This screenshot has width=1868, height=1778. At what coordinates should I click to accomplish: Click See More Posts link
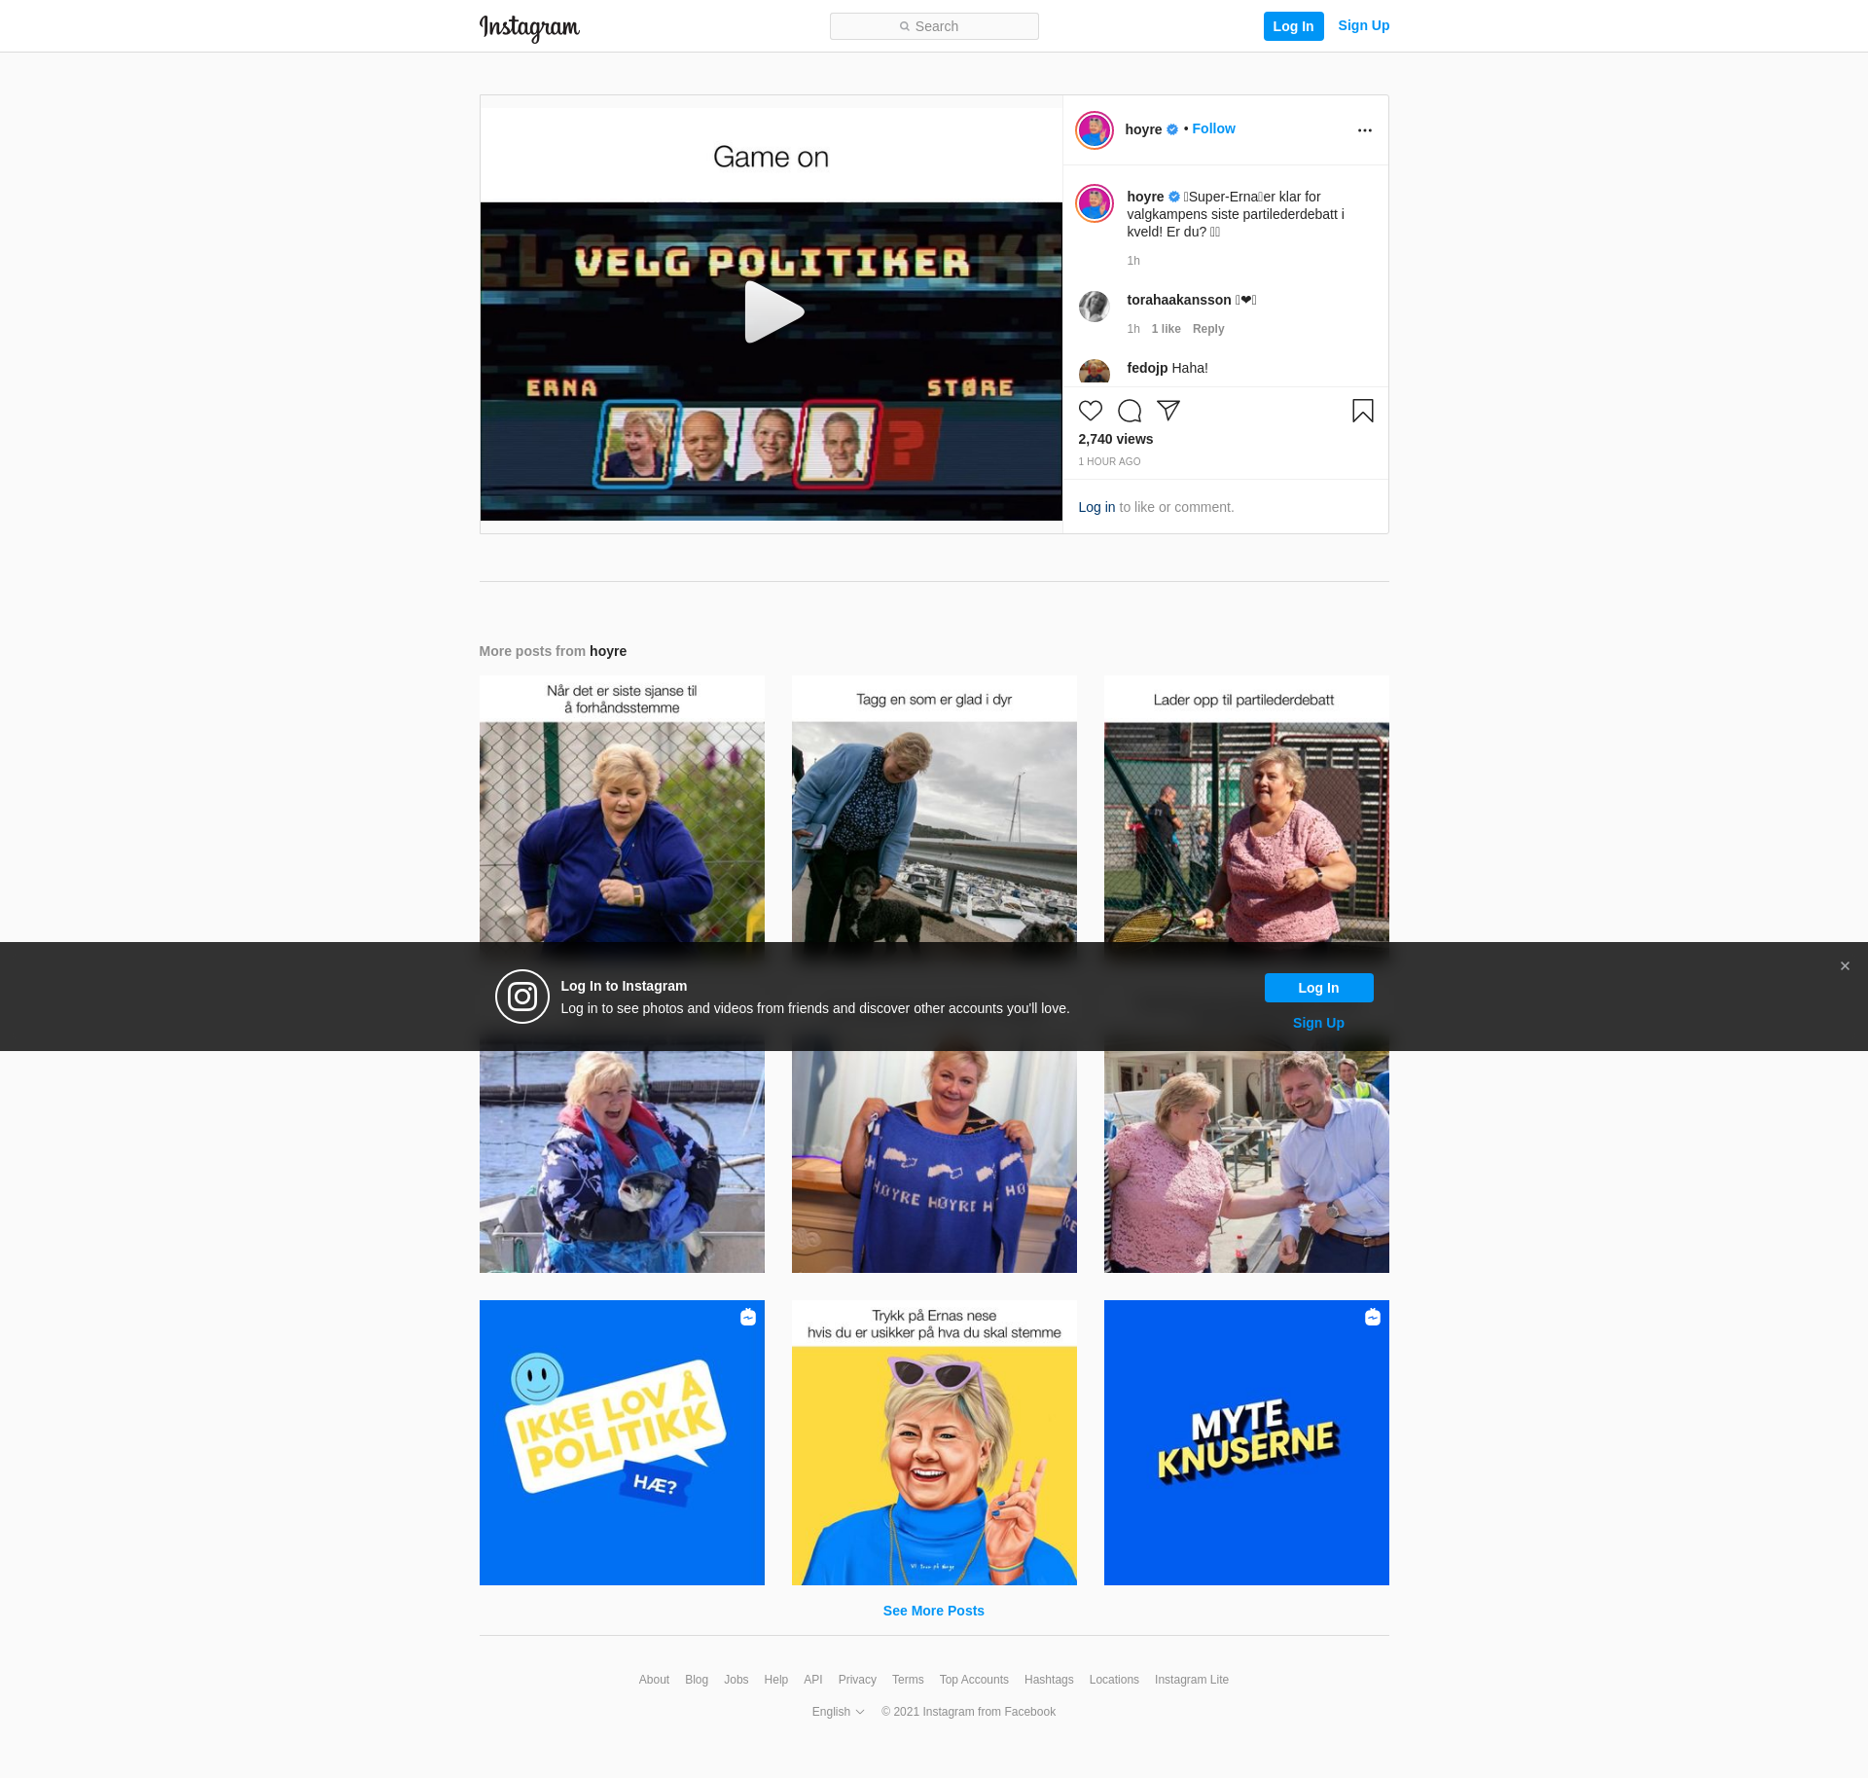[x=934, y=1611]
